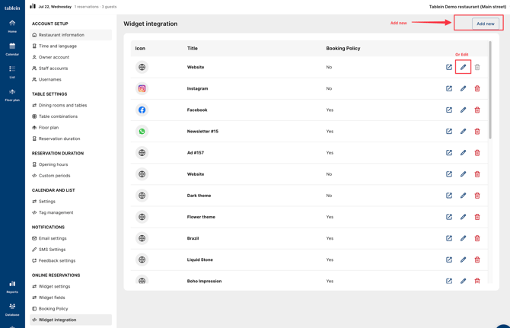Open the Liquid Stone widget link

pos(449,260)
